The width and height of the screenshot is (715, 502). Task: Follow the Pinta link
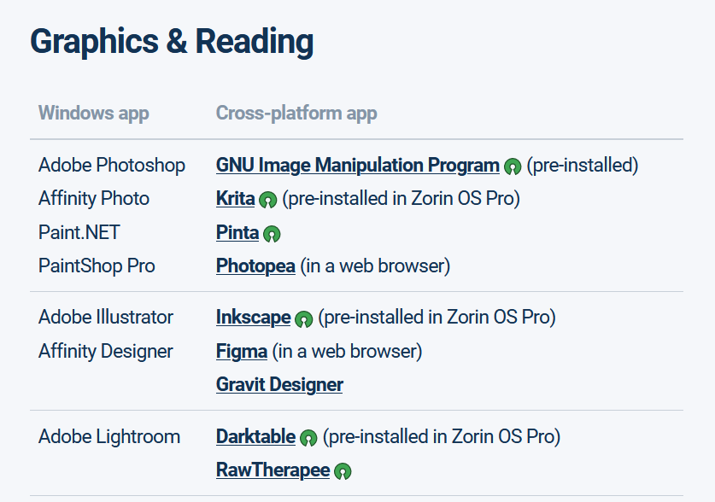237,232
